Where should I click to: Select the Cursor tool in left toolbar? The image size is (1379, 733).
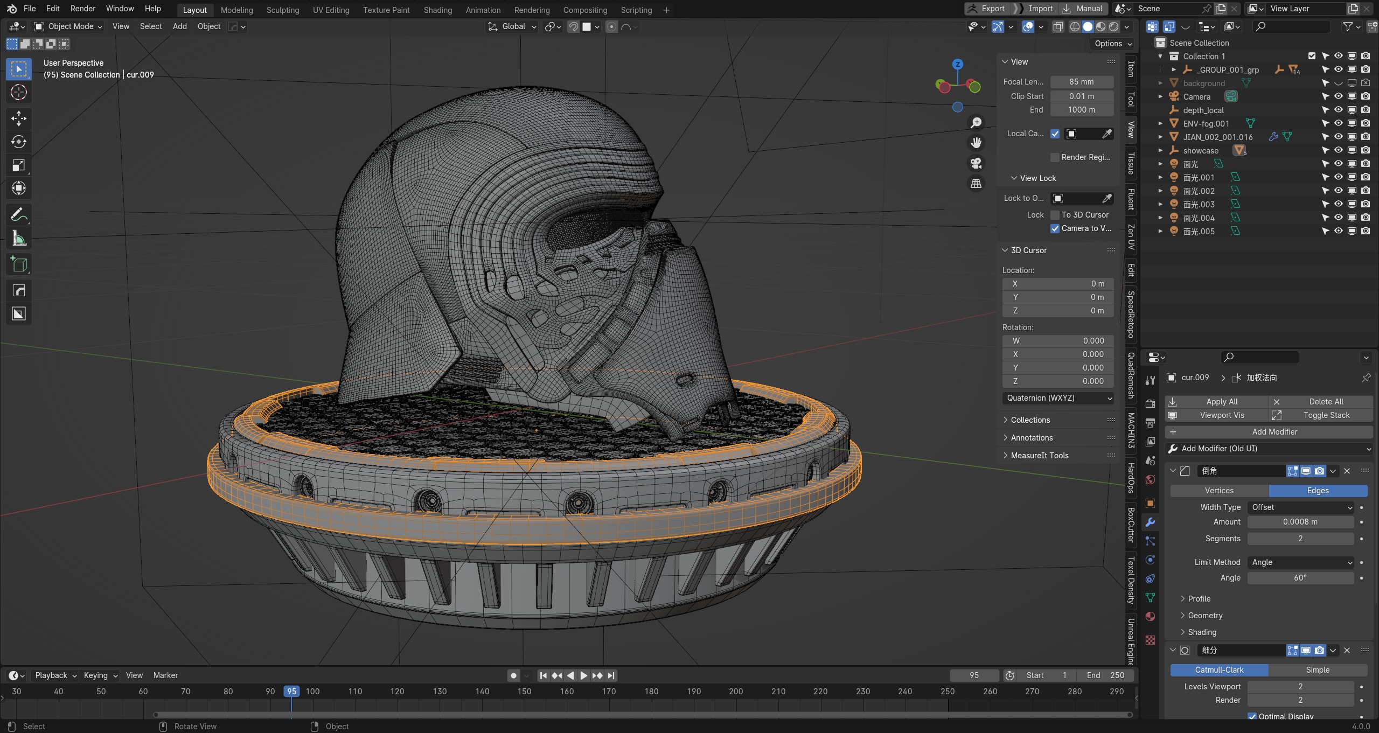click(19, 92)
